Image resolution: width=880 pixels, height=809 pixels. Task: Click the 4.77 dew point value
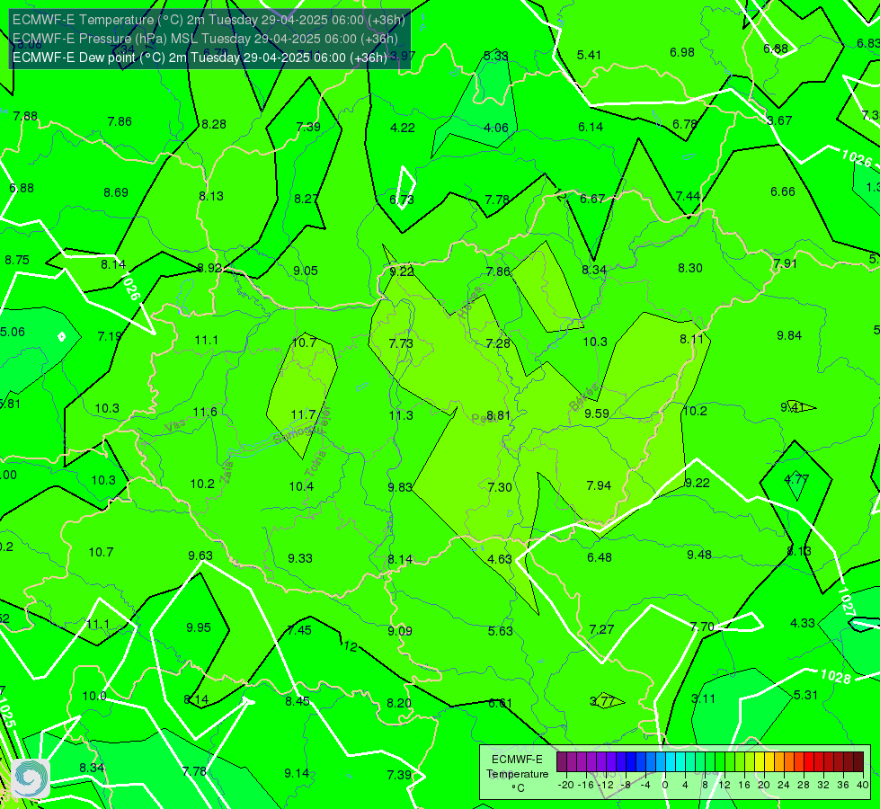(796, 479)
